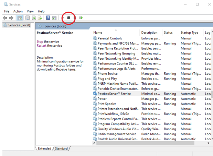Screen dimensions: 213x156
Task: Click the Stop Service square icon
Action: (69, 18)
